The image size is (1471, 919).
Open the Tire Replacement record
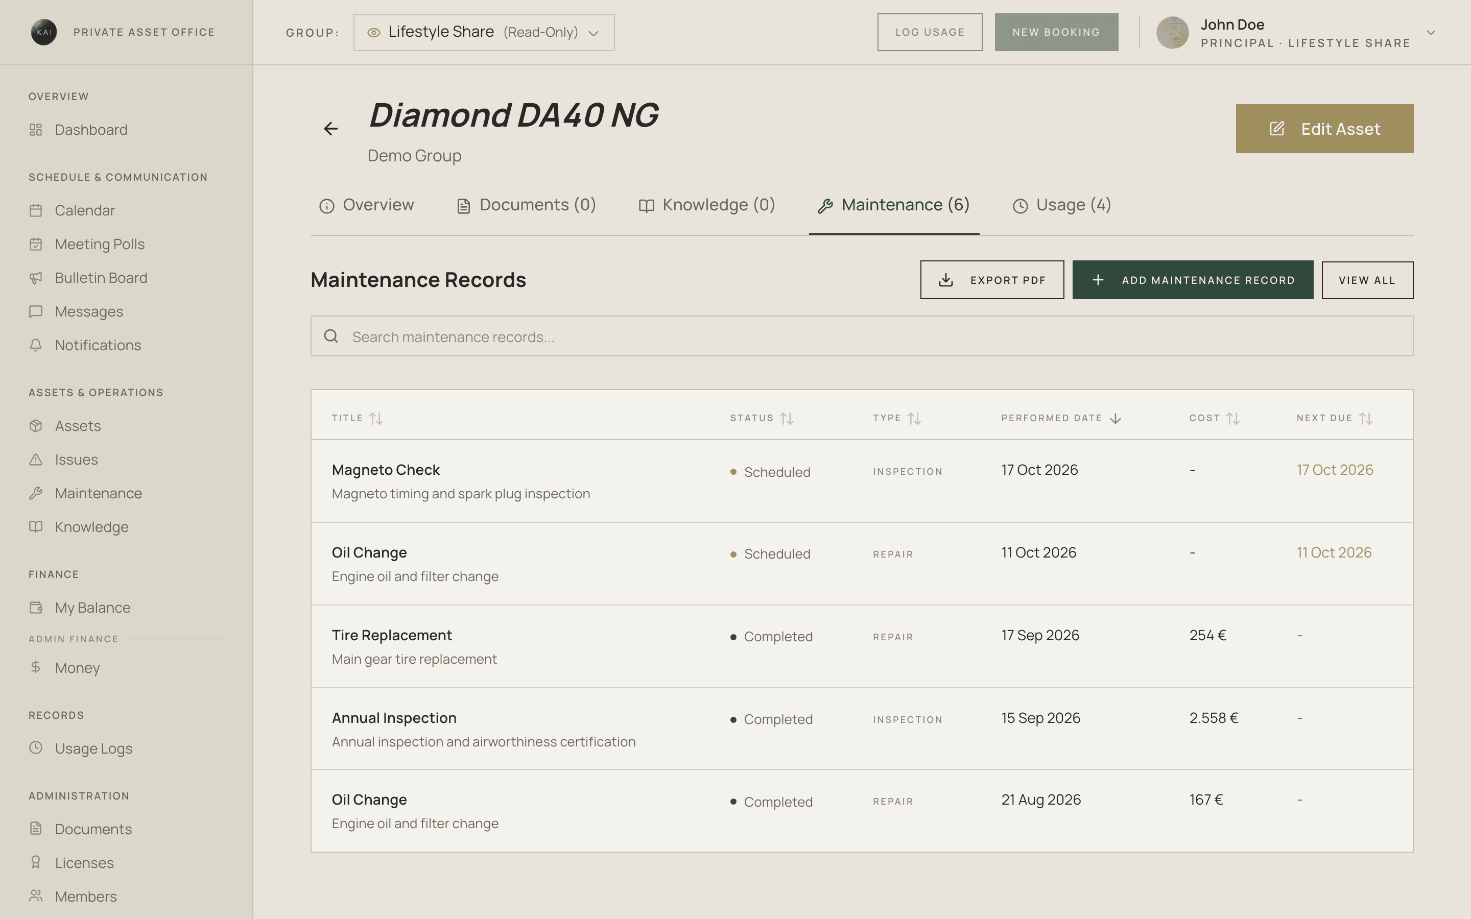862,646
